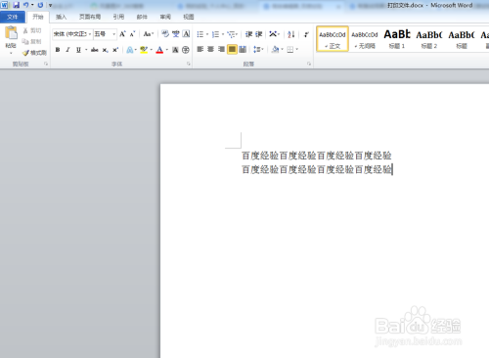This screenshot has height=358, width=489.
Task: Toggle the highlighted Justify alignment button
Action: click(x=232, y=49)
